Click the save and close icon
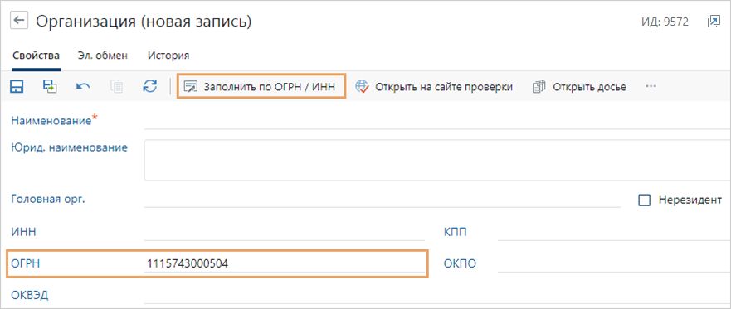 click(x=50, y=86)
